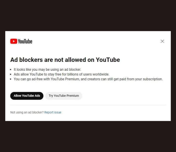
Task: Click the third bullet point dot
Action: point(11,79)
